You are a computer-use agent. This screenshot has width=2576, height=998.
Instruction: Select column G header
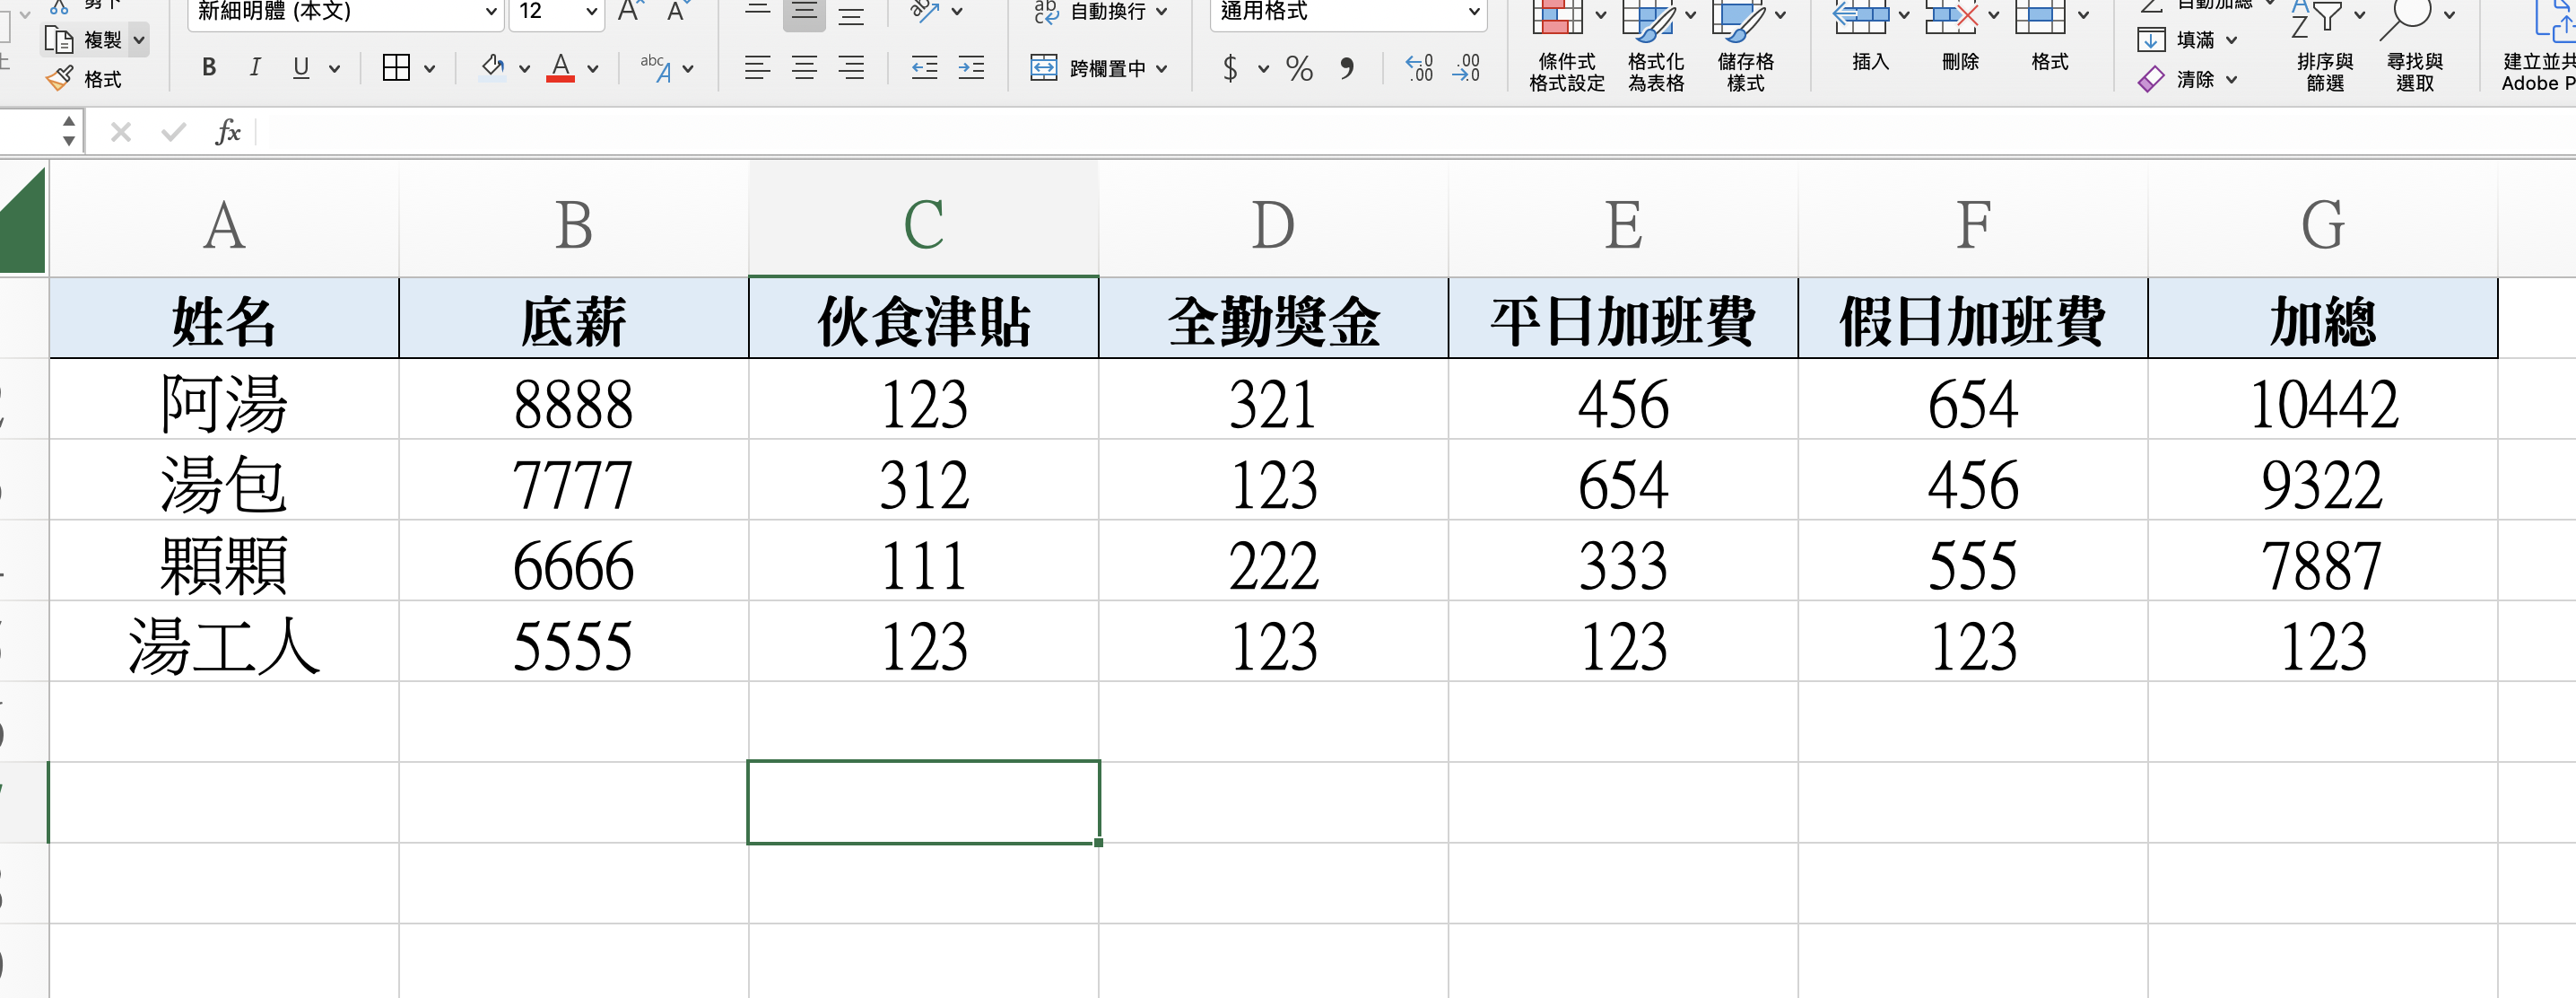[2322, 224]
